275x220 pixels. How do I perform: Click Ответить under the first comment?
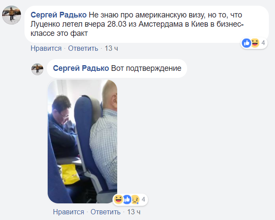tap(83, 48)
